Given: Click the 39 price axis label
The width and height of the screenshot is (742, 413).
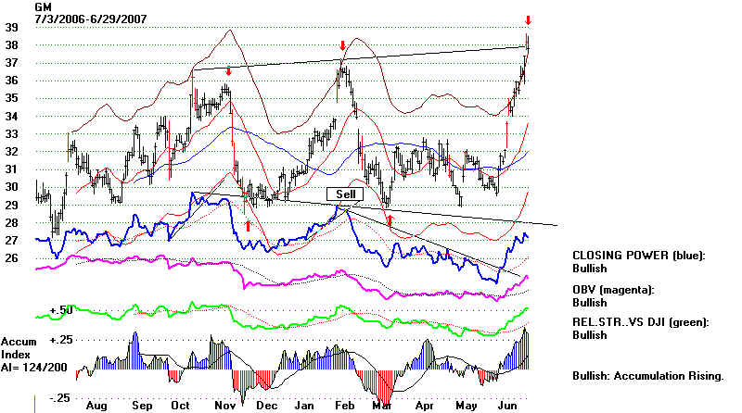Looking at the screenshot, I should pyautogui.click(x=11, y=28).
